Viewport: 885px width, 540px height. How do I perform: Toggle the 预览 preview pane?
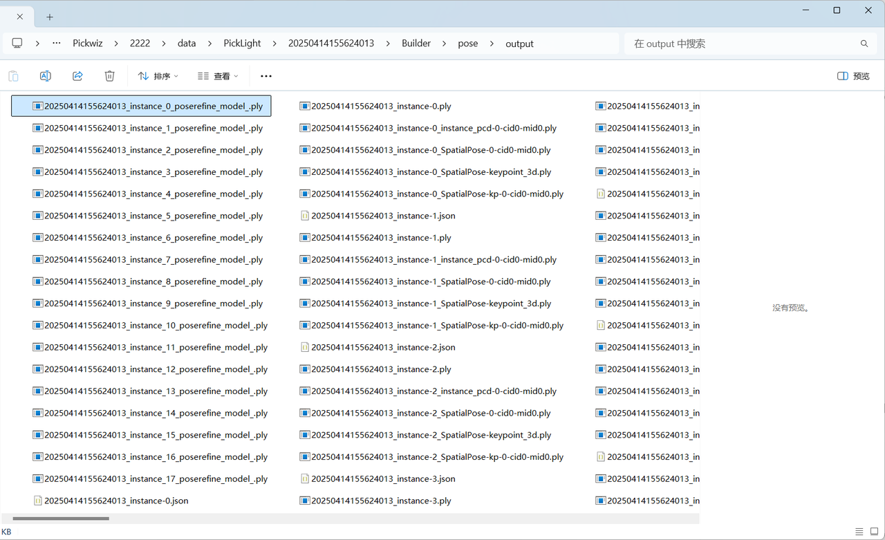pos(853,76)
